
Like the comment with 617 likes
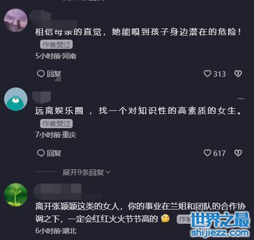(x=207, y=153)
